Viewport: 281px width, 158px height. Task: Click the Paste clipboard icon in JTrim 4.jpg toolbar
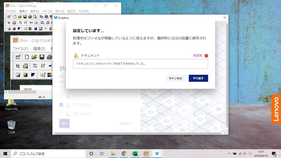46,17
